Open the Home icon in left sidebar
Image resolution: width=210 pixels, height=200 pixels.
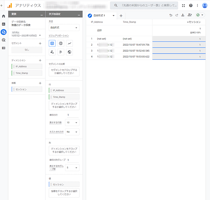(x=3, y=16)
